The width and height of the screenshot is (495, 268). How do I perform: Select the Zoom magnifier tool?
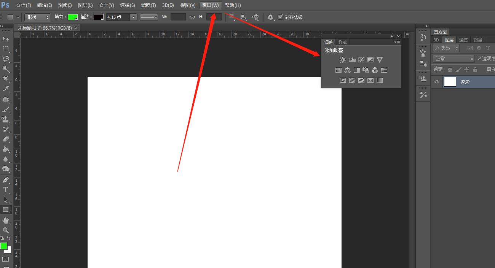pyautogui.click(x=6, y=230)
